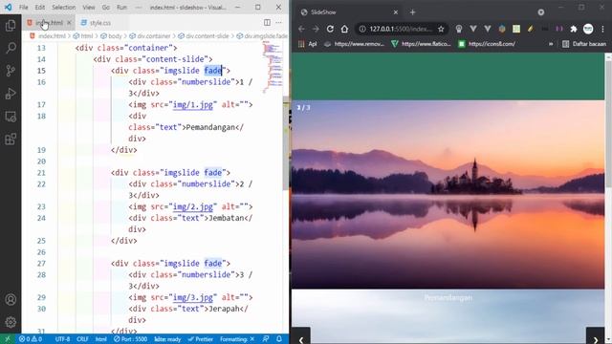Show hidden bookmarks chevron

pos(551,44)
